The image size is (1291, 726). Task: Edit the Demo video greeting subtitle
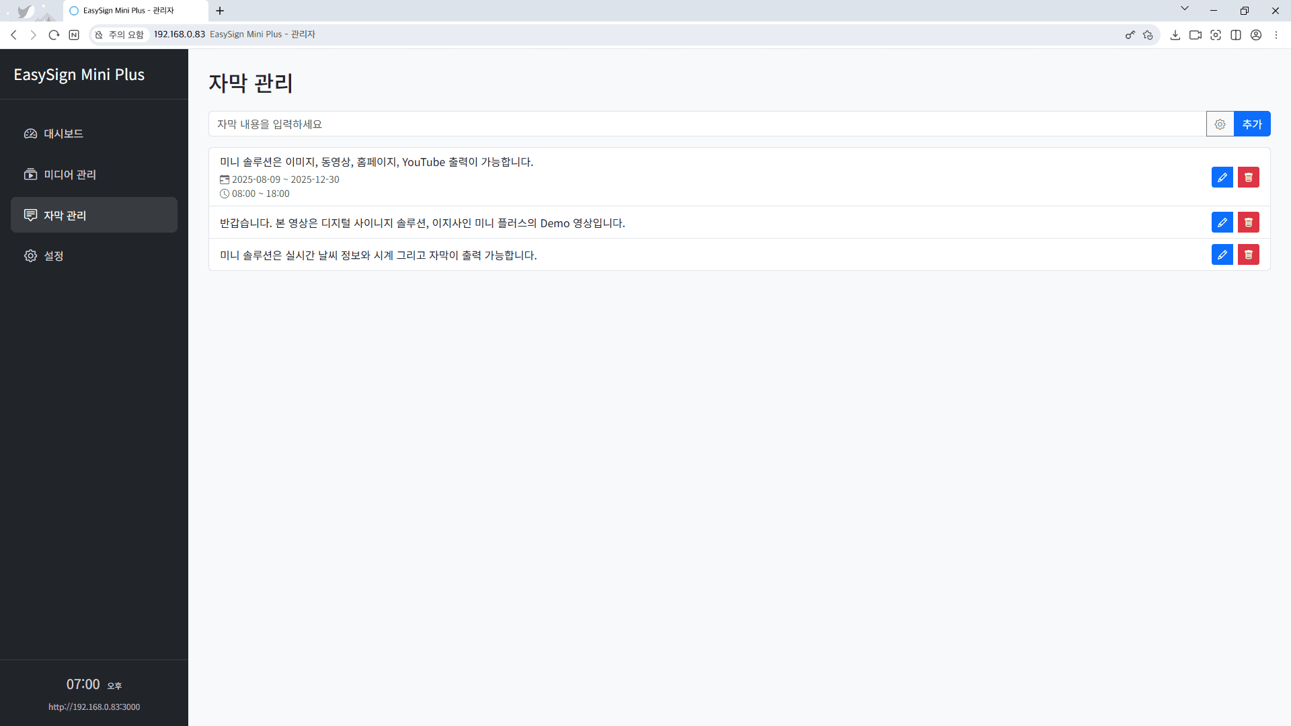pos(1222,223)
